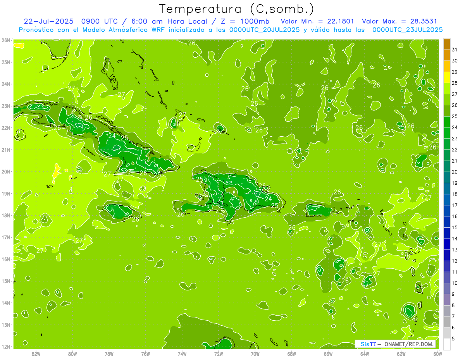Click the "0900 UTC" time label
Image resolution: width=465 pixels, height=359 pixels.
[x=100, y=21]
